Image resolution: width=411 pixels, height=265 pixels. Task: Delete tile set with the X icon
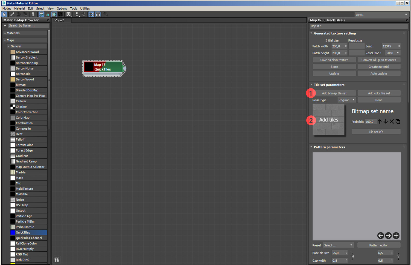click(x=392, y=121)
